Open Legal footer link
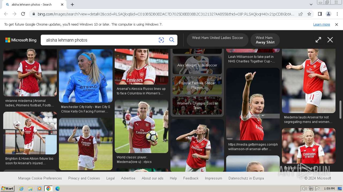 (110, 178)
